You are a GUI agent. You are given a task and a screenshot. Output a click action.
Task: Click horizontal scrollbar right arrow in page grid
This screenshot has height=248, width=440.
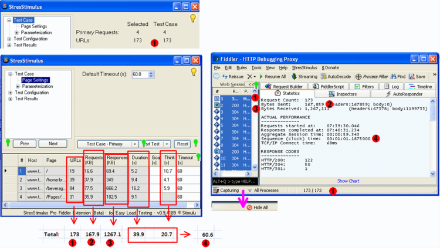coord(197,205)
